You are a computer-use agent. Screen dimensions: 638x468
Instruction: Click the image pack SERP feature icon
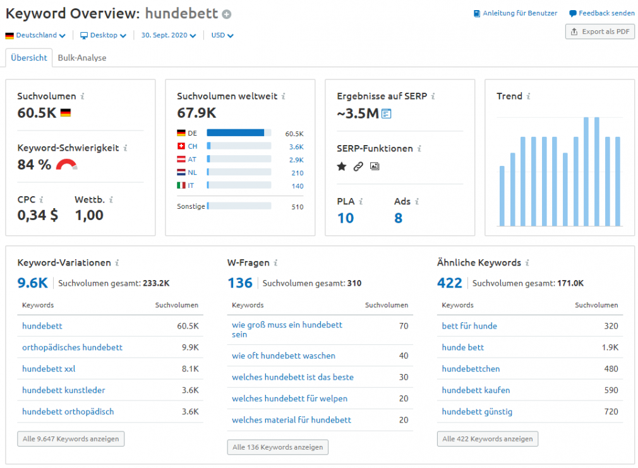(x=375, y=166)
